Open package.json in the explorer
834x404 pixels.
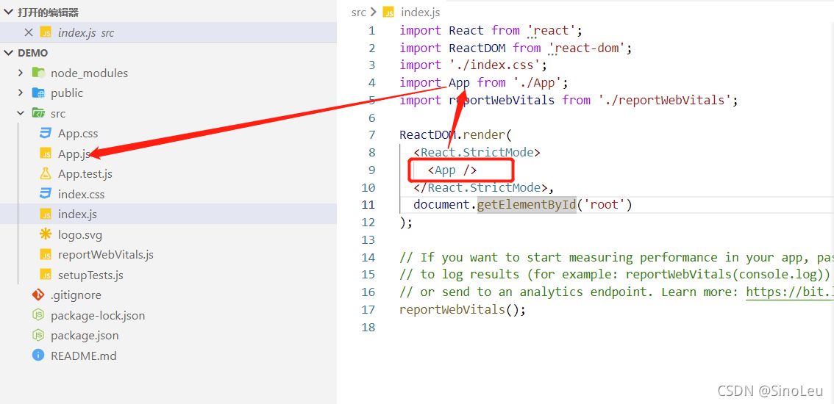point(85,336)
